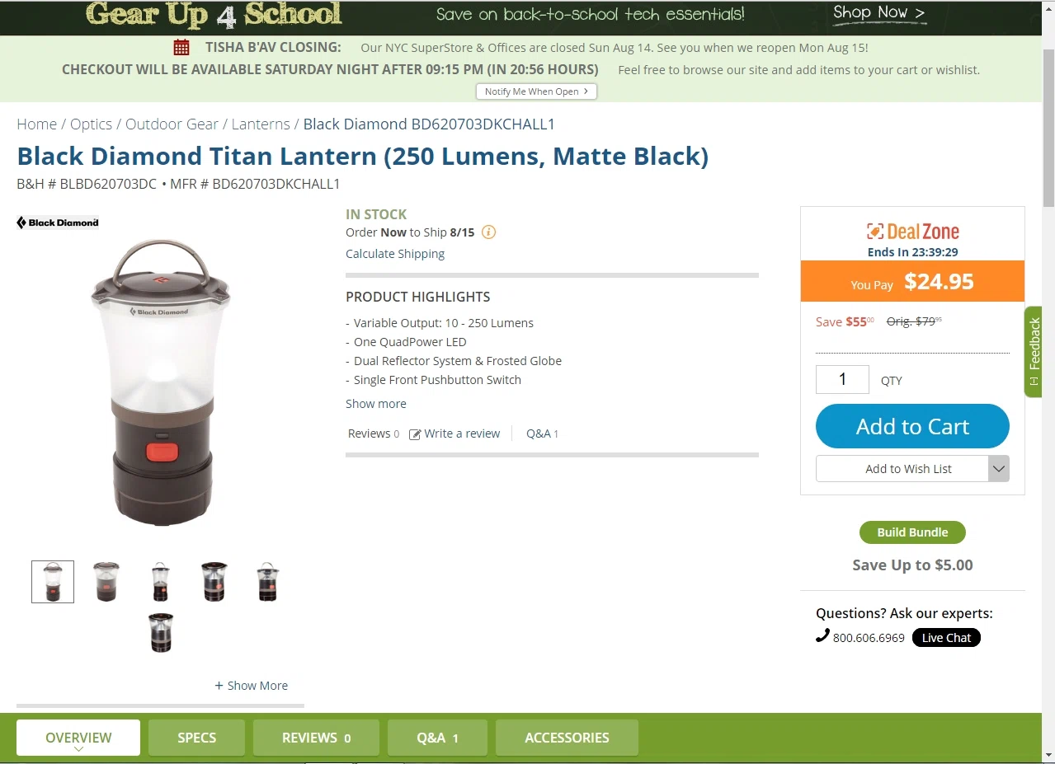This screenshot has height=764, width=1055.
Task: Click the Black Diamond brand logo
Action: 58,223
